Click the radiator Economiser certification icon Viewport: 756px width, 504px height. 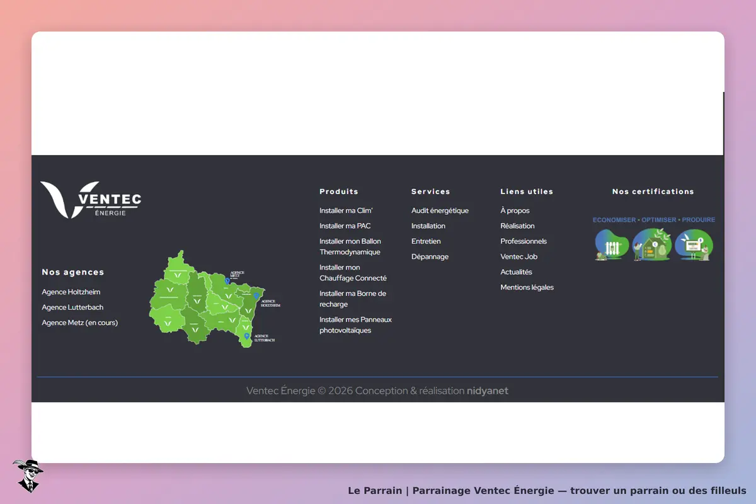612,244
